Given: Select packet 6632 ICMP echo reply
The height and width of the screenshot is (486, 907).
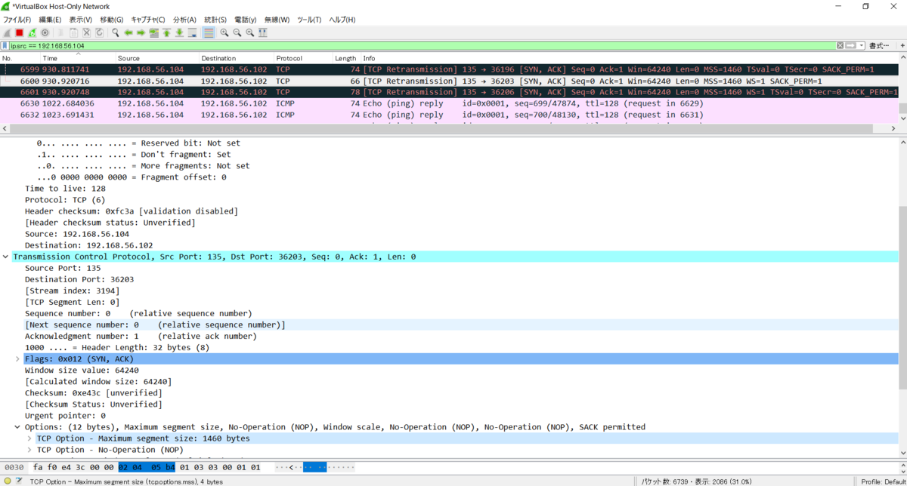Looking at the screenshot, I should click(x=449, y=115).
